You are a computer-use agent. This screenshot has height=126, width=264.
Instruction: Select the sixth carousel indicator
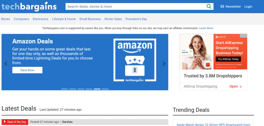point(105,89)
